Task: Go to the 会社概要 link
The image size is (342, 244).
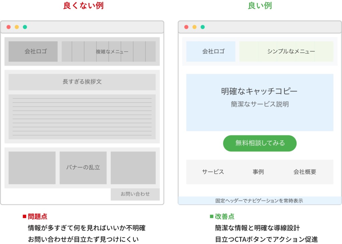Action: [305, 172]
